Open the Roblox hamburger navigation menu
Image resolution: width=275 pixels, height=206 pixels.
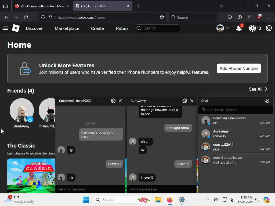pyautogui.click(x=5, y=28)
